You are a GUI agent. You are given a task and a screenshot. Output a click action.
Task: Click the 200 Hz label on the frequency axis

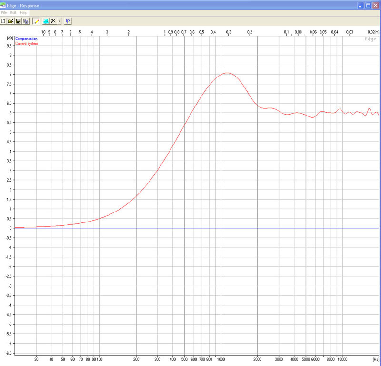(136, 359)
